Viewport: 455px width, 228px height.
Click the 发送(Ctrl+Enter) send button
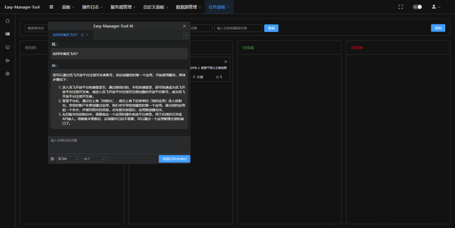point(174,159)
